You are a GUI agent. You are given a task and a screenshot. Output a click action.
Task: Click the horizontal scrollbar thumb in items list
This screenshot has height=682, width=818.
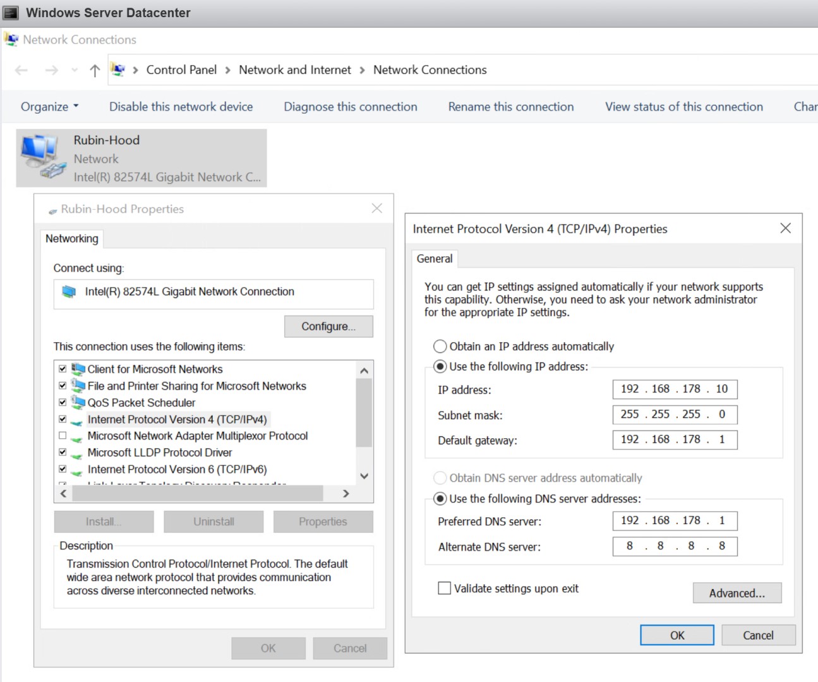(198, 493)
